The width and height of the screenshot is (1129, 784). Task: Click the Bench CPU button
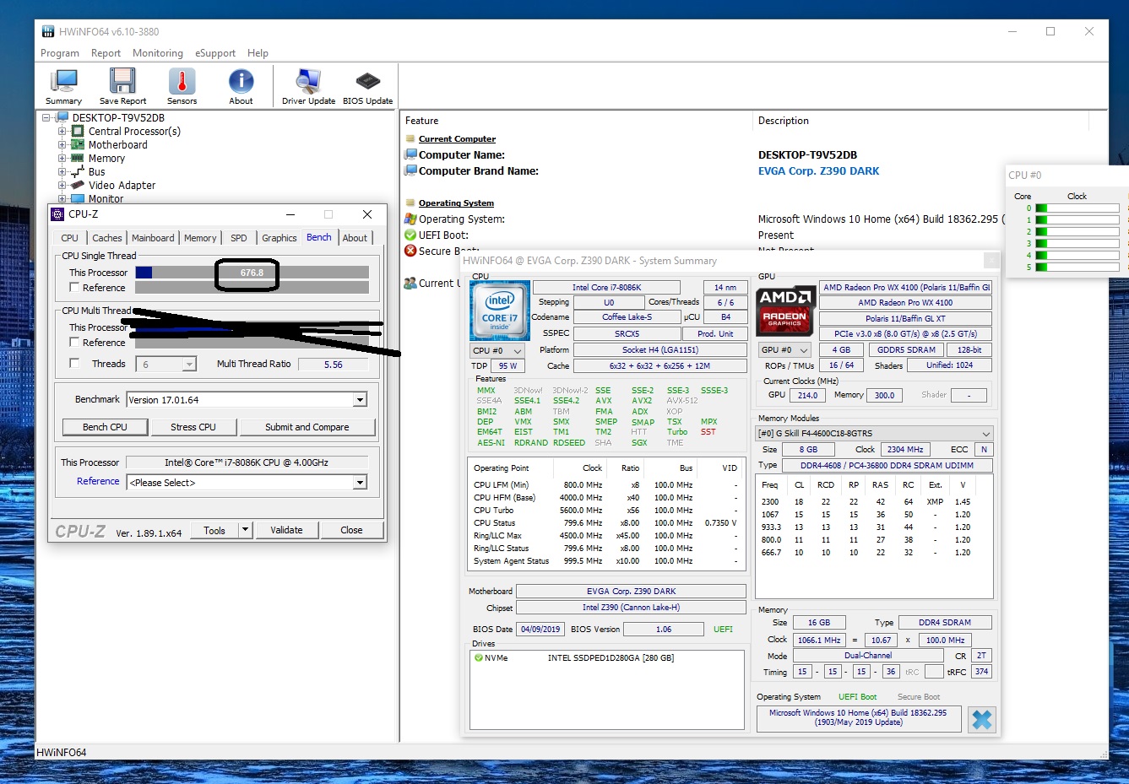click(x=105, y=427)
